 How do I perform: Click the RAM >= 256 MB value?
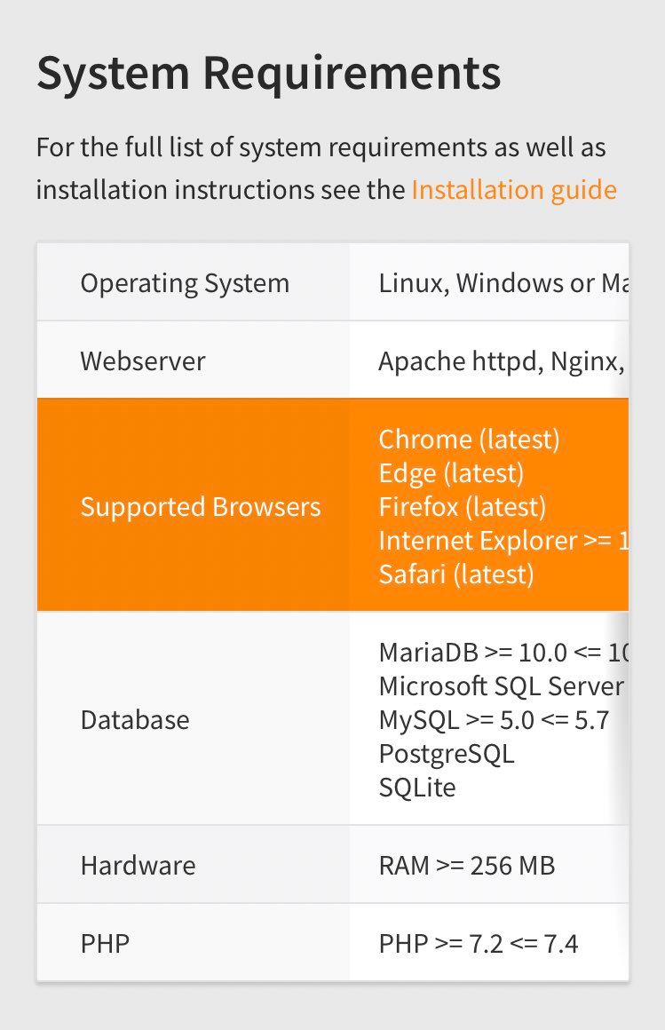pos(467,866)
